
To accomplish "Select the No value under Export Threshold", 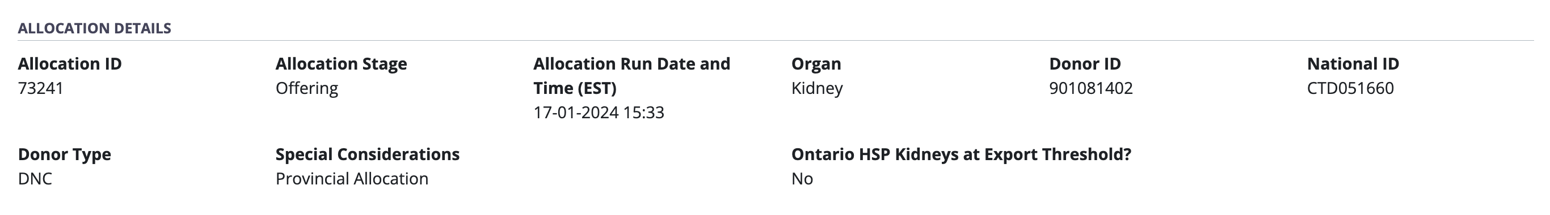I will tap(802, 178).
